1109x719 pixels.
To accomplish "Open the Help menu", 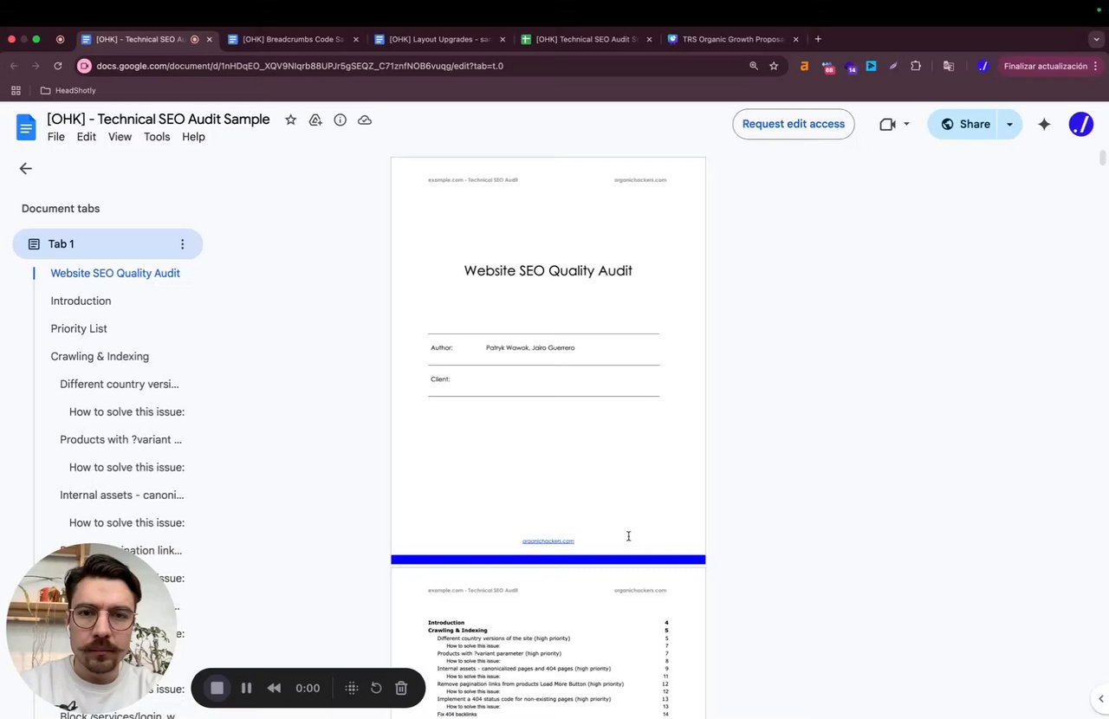I will 193,137.
